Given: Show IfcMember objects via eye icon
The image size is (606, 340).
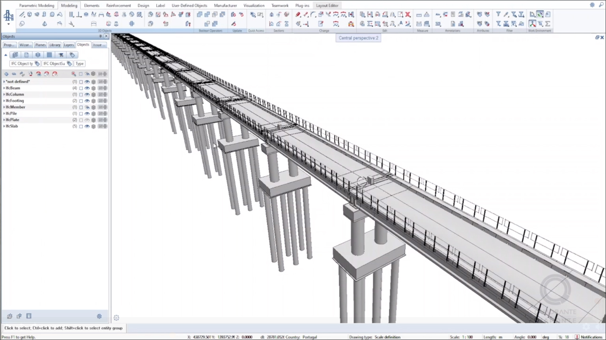Looking at the screenshot, I should pyautogui.click(x=87, y=107).
